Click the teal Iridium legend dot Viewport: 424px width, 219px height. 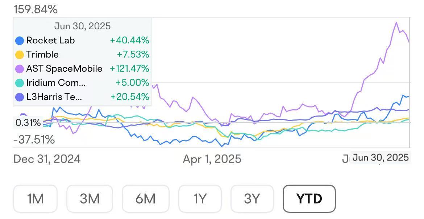(20, 83)
